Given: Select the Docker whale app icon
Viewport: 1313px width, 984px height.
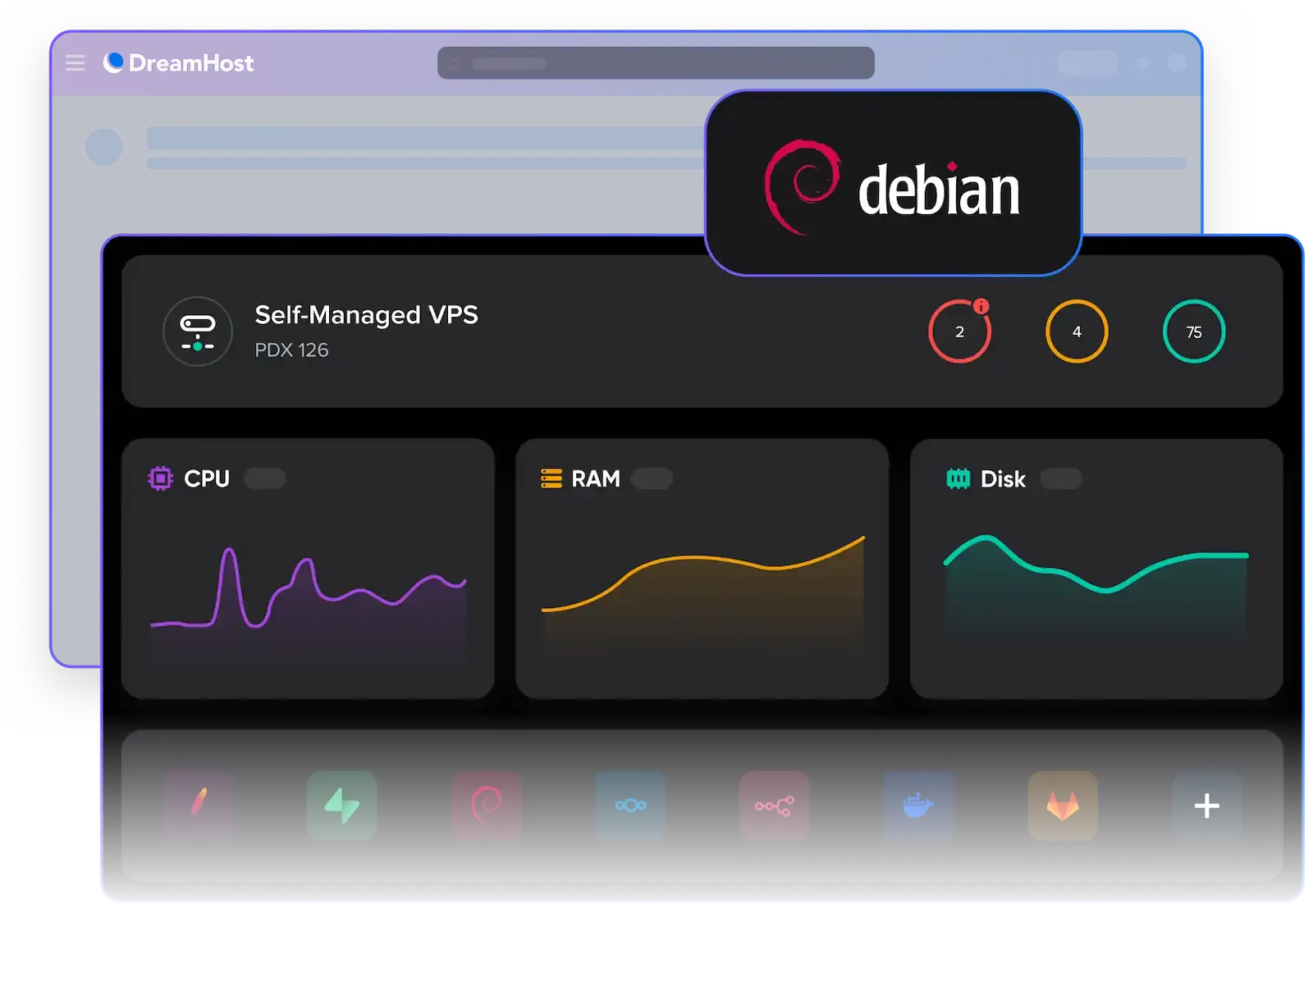Looking at the screenshot, I should [x=918, y=805].
